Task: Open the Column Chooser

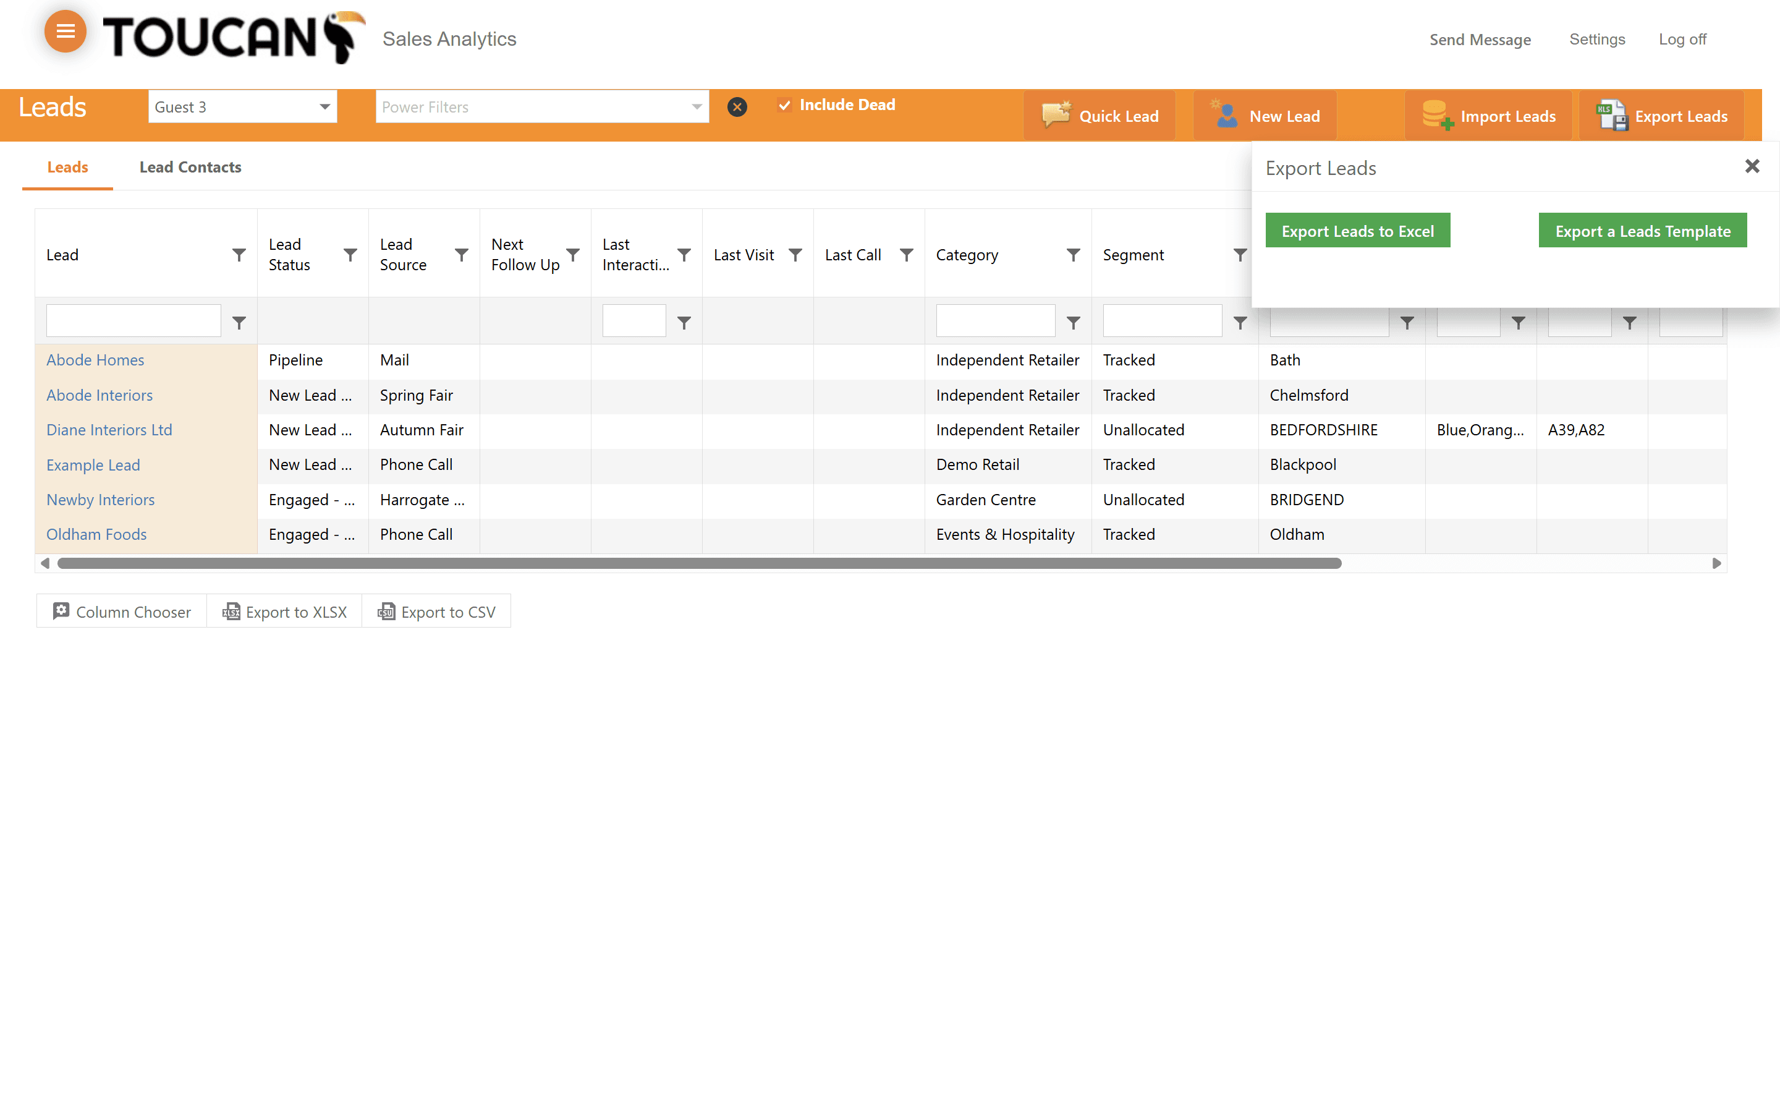Action: (121, 611)
